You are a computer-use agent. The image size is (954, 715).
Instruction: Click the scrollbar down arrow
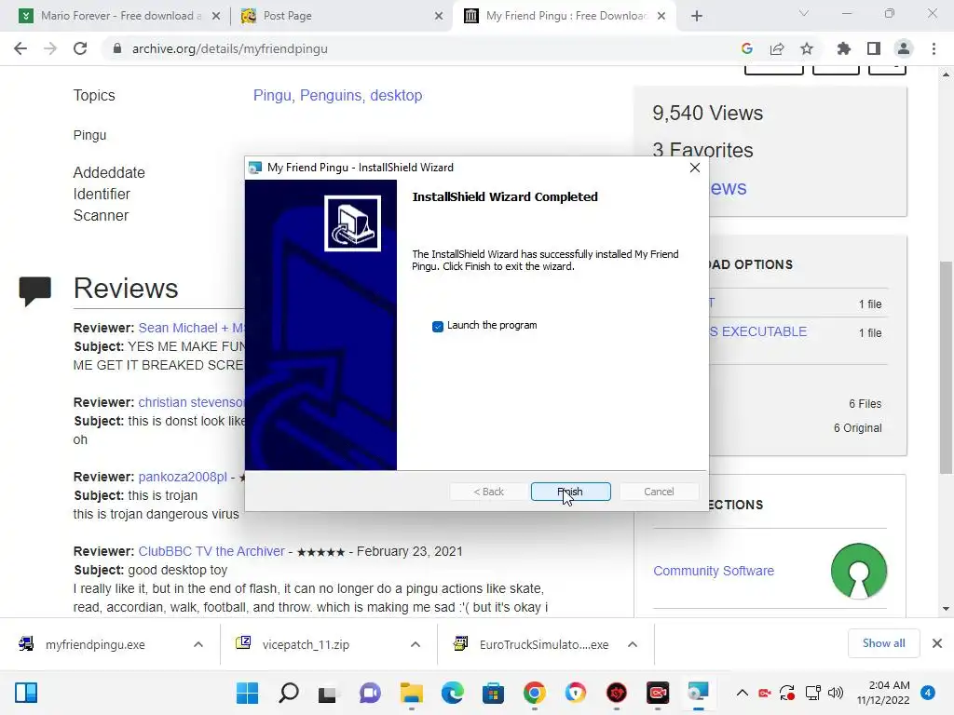[x=946, y=609]
